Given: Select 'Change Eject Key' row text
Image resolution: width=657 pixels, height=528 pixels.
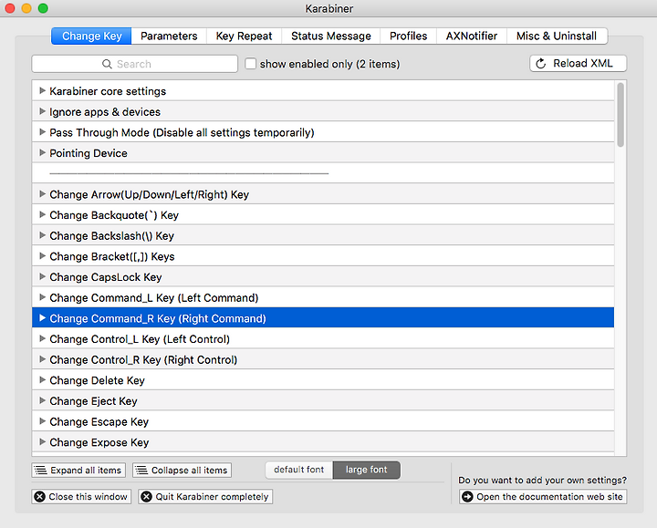Looking at the screenshot, I should tap(93, 401).
